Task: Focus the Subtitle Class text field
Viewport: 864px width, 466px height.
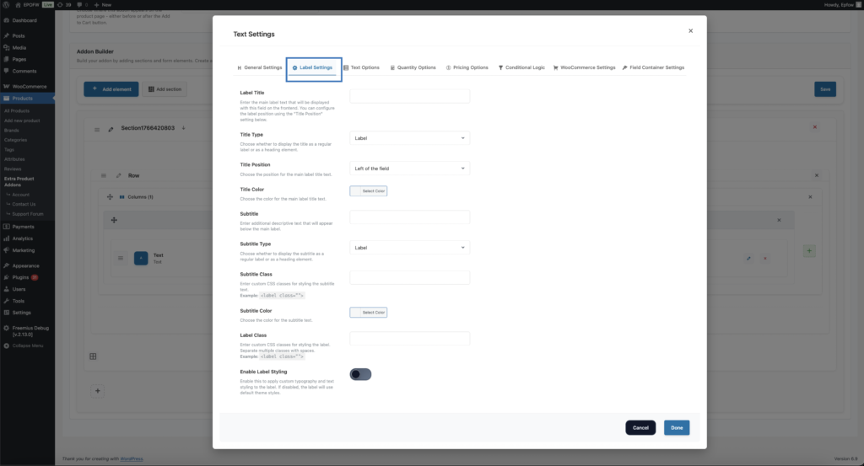Action: [409, 277]
